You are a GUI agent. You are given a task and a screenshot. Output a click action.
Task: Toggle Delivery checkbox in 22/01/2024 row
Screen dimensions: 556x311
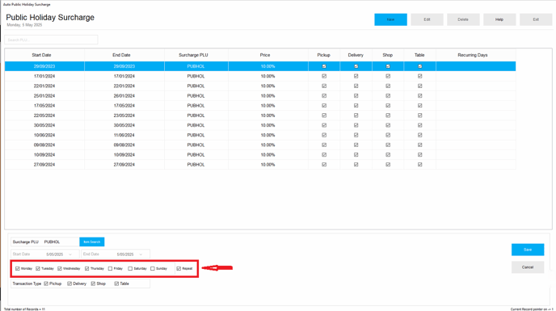(356, 86)
